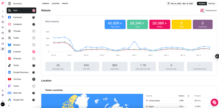Open Facebook analytics in sidebar
This screenshot has width=219, height=108.
(21, 17)
